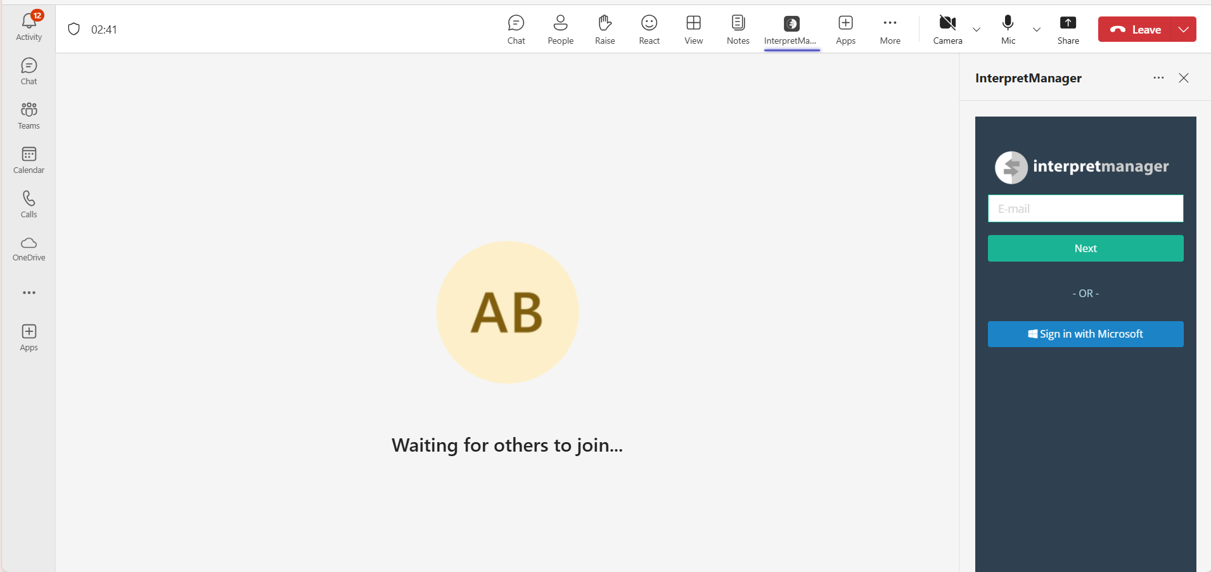This screenshot has width=1211, height=572.
Task: Share screen content
Action: point(1068,30)
